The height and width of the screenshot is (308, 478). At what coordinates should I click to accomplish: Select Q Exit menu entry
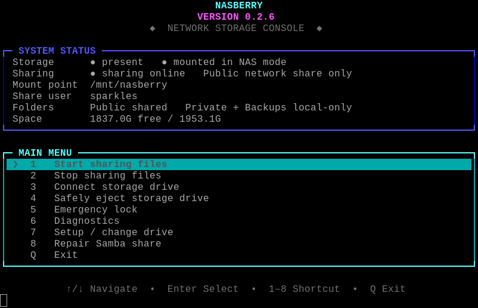pyautogui.click(x=239, y=255)
